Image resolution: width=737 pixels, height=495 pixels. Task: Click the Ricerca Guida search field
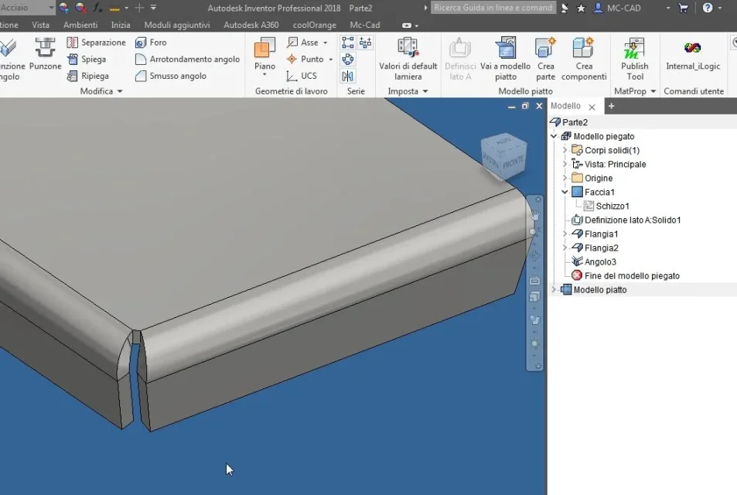493,8
